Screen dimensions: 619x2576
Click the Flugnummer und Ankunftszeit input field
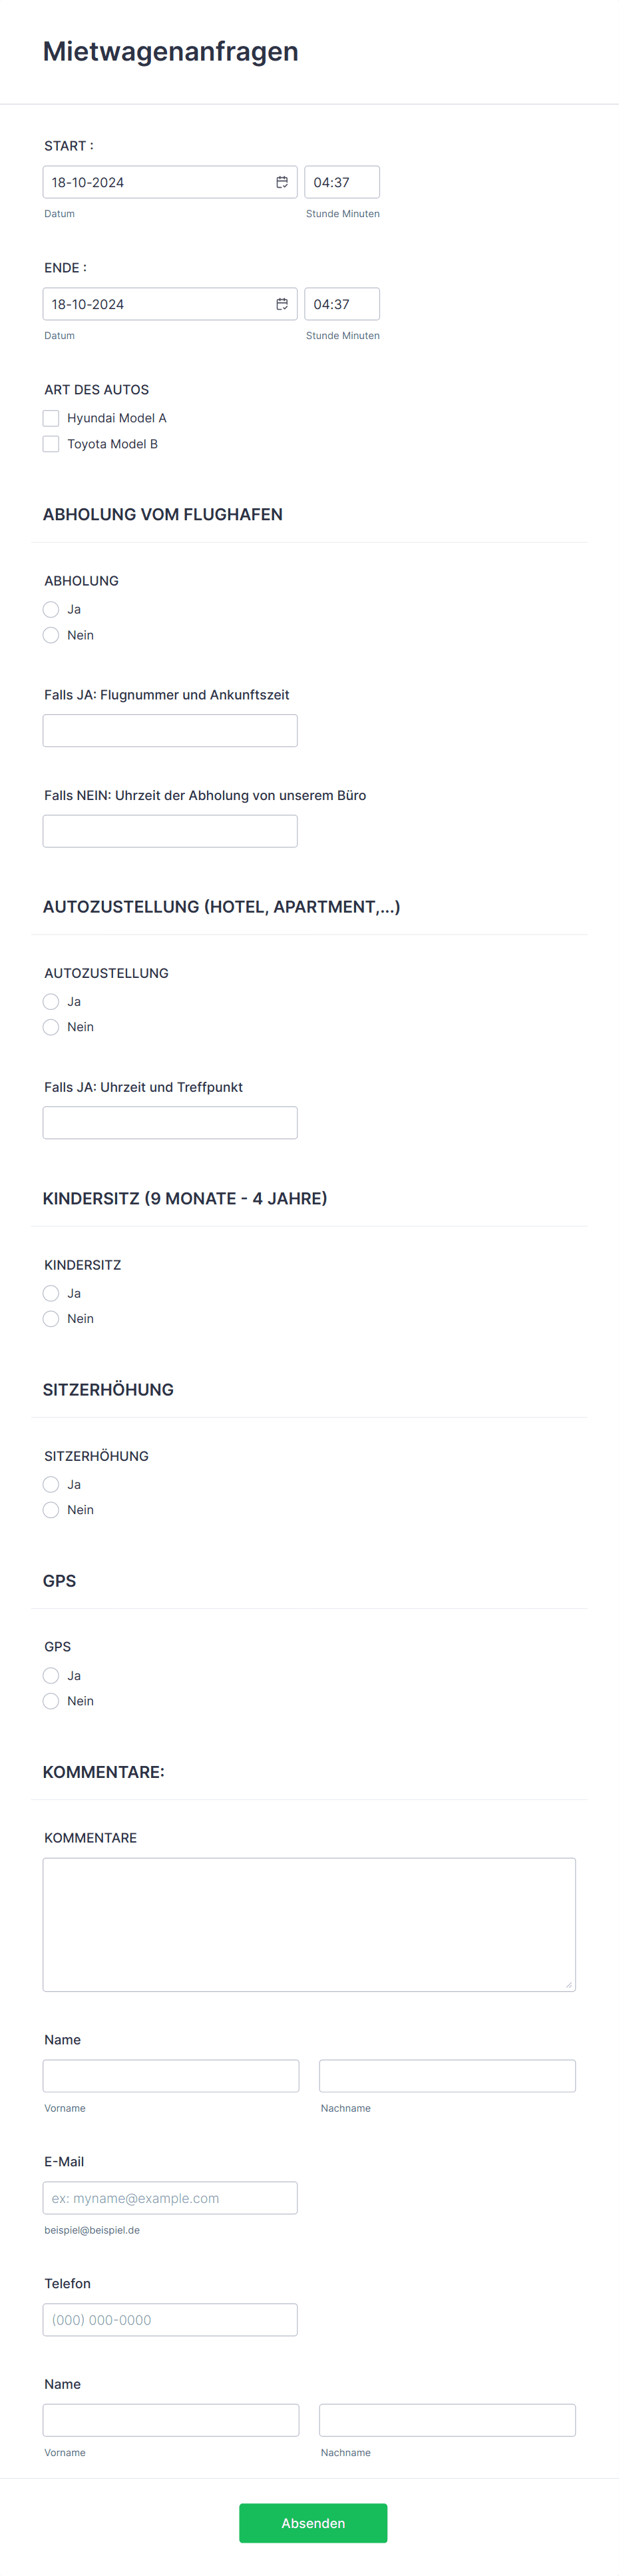click(x=170, y=730)
